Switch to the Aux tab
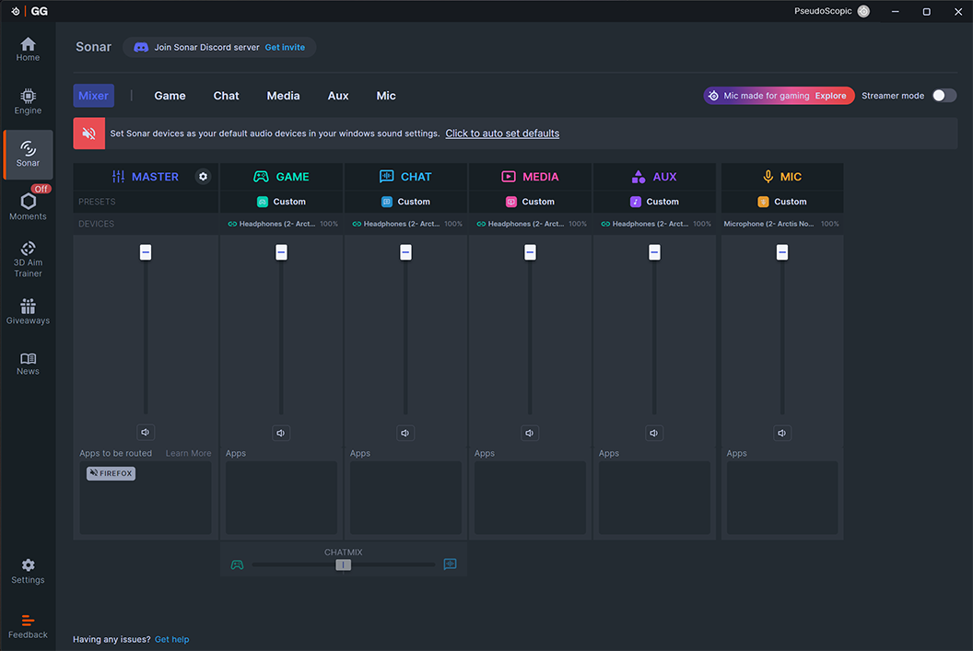This screenshot has height=651, width=973. click(x=338, y=96)
